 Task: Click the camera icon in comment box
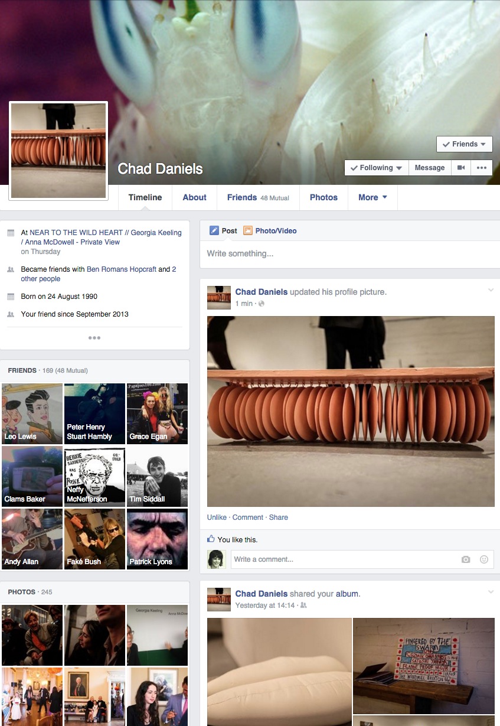tap(466, 559)
